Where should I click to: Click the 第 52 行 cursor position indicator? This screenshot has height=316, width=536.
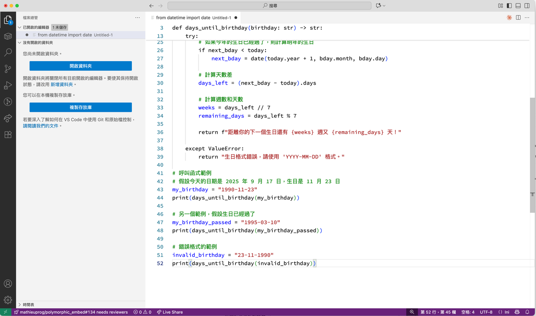[437, 312]
